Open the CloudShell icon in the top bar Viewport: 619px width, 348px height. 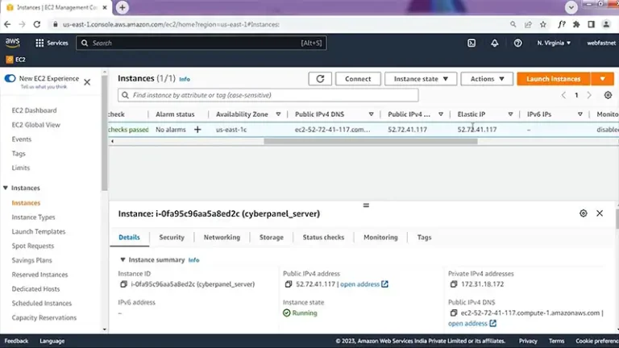click(472, 43)
